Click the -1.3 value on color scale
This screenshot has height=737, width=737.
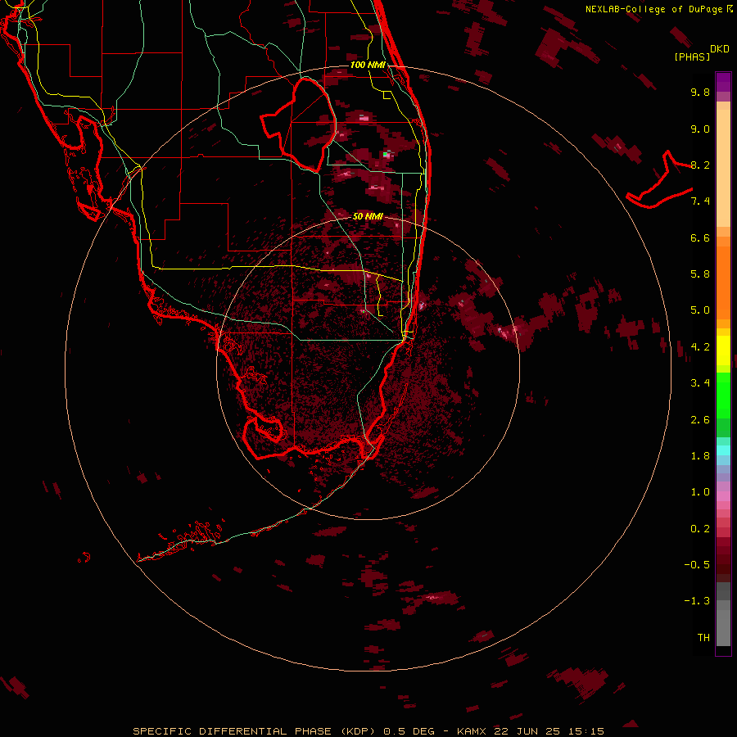(697, 601)
